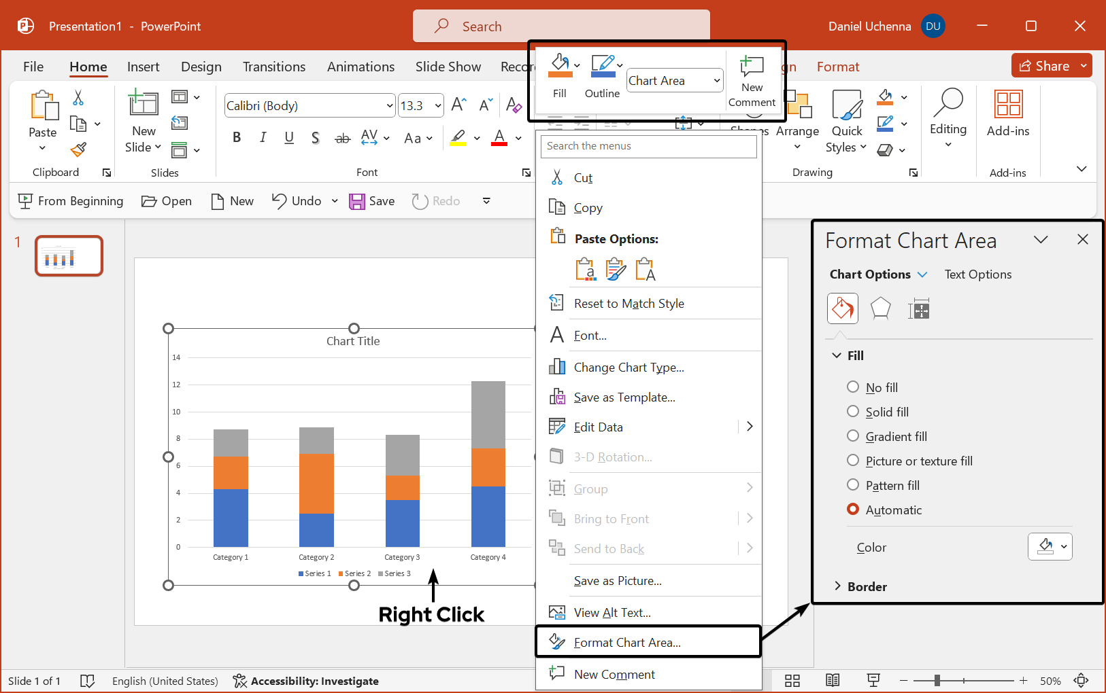Open the Calibri font name dropdown
This screenshot has height=693, width=1106.
tap(389, 106)
